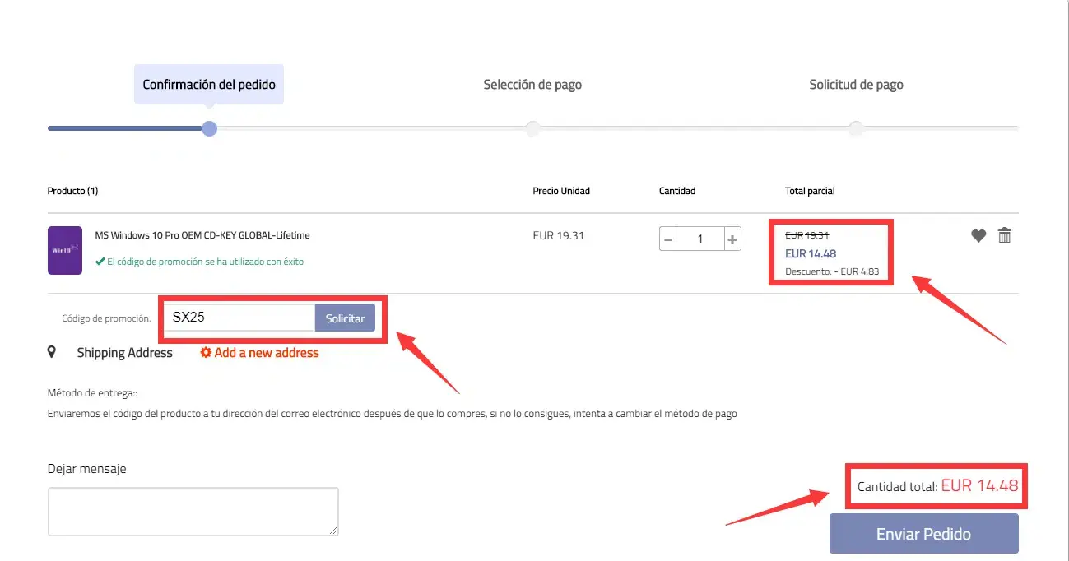Click the Total parcial column header
The width and height of the screenshot is (1069, 561).
tap(810, 191)
